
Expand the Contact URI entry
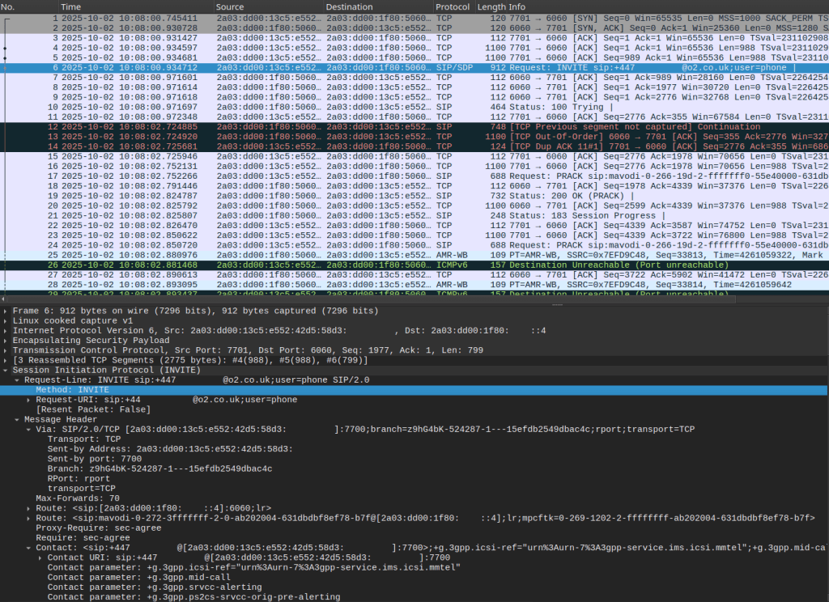[40, 557]
